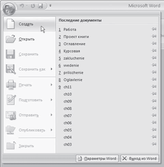This screenshot has width=164, height=167.
Task: Expand the Сохранить как submenu arrow
Action: [x=52, y=69]
